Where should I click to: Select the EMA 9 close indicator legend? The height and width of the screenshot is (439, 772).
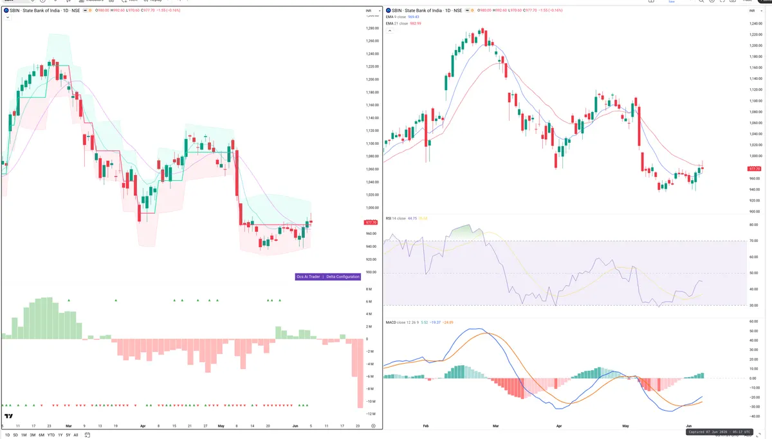pyautogui.click(x=401, y=17)
